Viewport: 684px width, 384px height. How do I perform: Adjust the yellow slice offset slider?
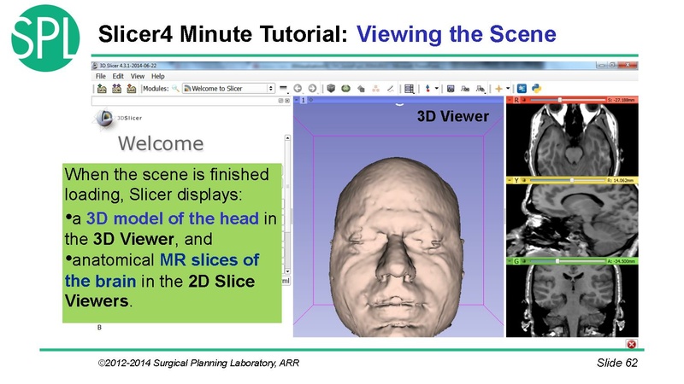pos(568,180)
